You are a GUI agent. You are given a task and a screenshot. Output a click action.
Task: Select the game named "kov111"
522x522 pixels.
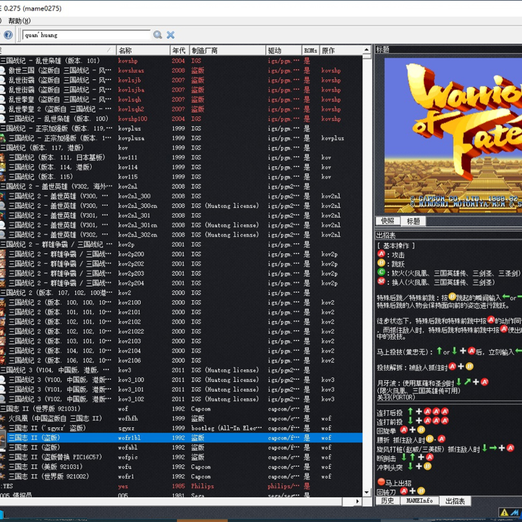(x=128, y=157)
